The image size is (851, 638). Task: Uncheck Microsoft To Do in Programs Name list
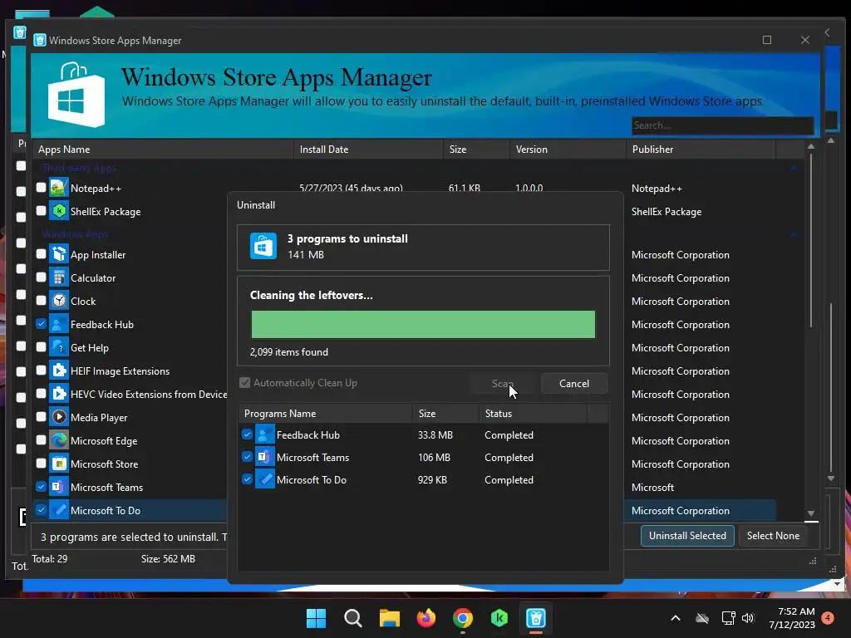247,479
